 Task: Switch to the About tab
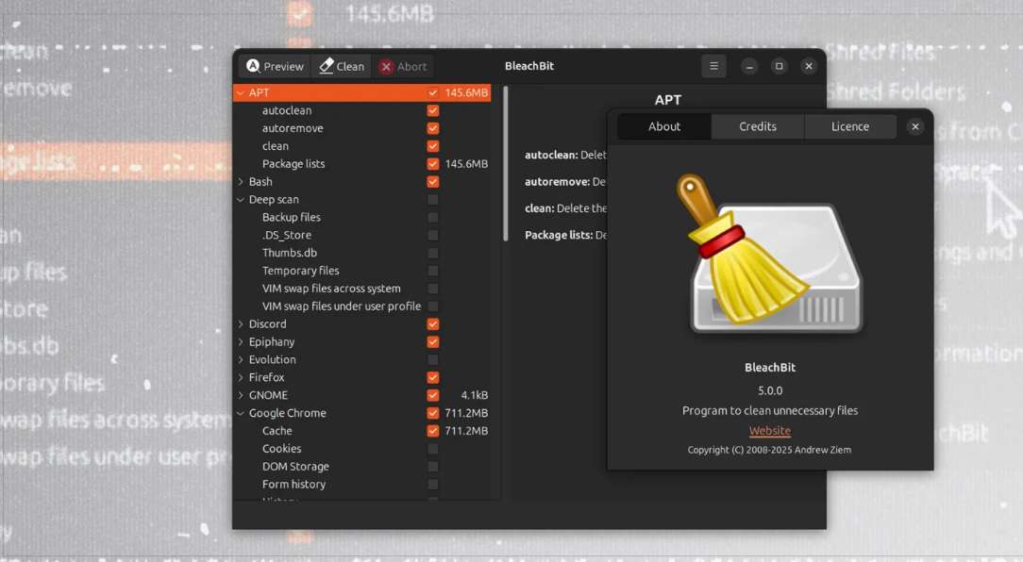click(x=664, y=126)
